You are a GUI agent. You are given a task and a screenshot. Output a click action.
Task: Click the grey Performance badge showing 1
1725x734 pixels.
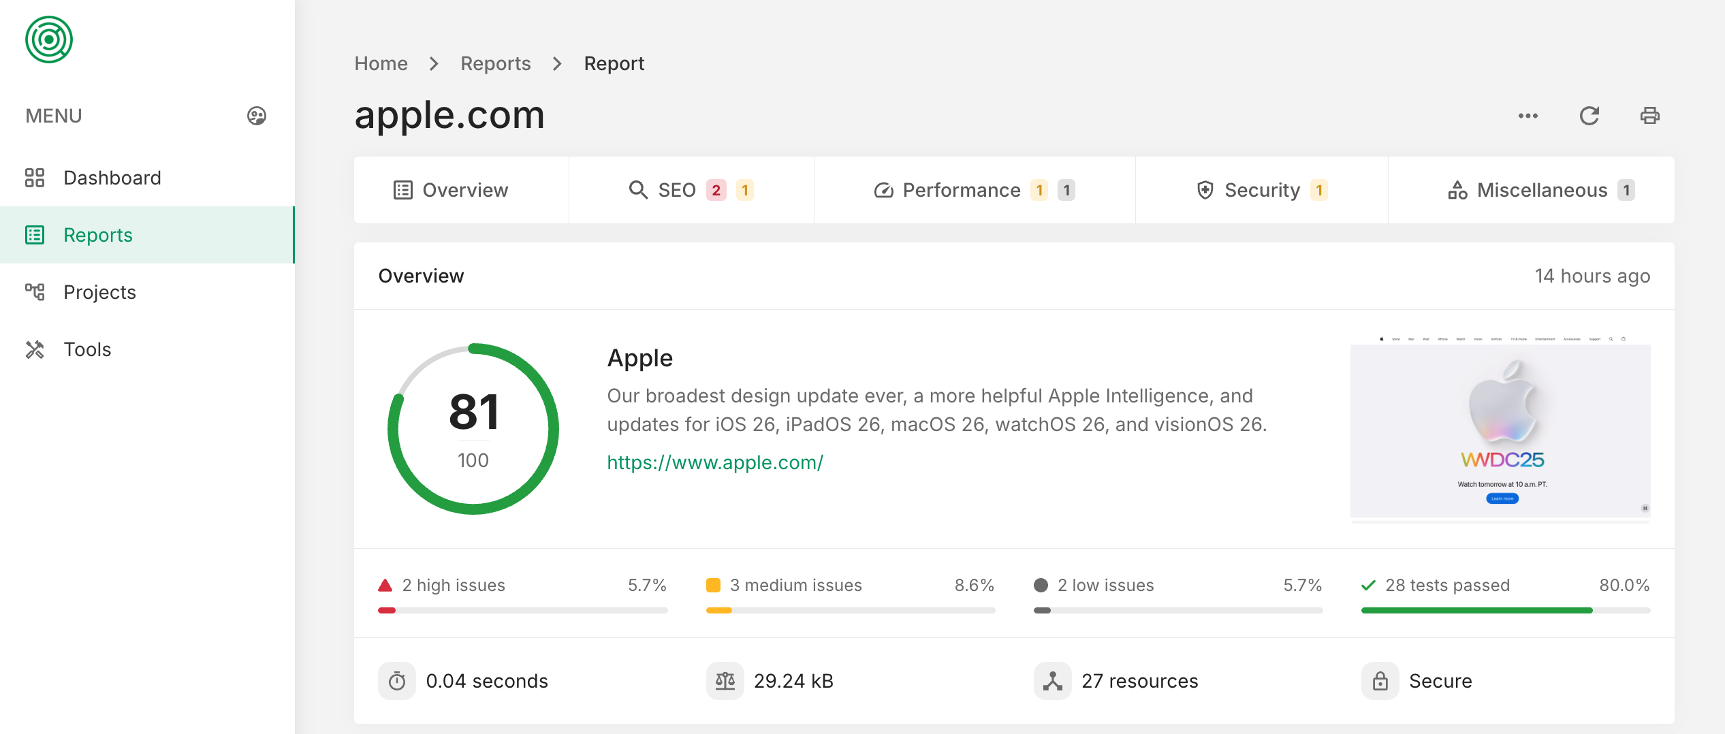(x=1066, y=190)
